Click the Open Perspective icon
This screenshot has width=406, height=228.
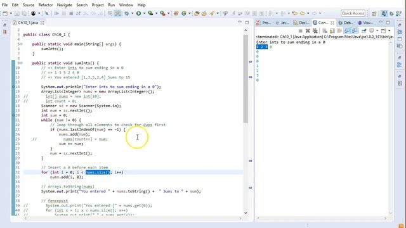pos(374,13)
